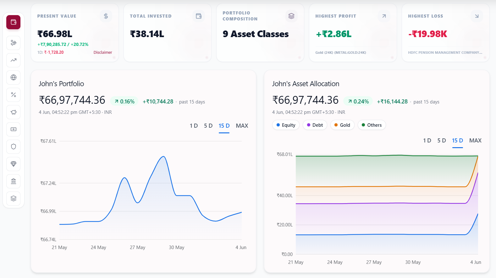This screenshot has height=278, width=496.
Task: Click the down-right arrow on Highest Loss card
Action: (x=477, y=16)
